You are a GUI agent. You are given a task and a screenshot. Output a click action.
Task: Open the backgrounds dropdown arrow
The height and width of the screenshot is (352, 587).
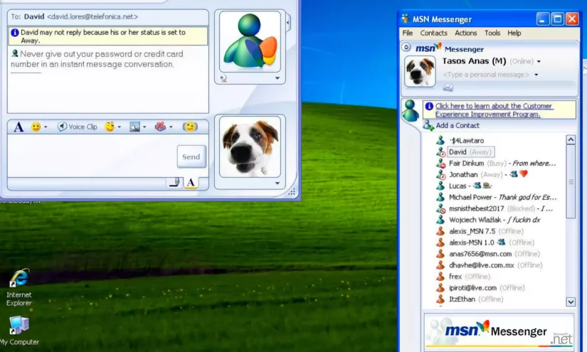click(144, 127)
